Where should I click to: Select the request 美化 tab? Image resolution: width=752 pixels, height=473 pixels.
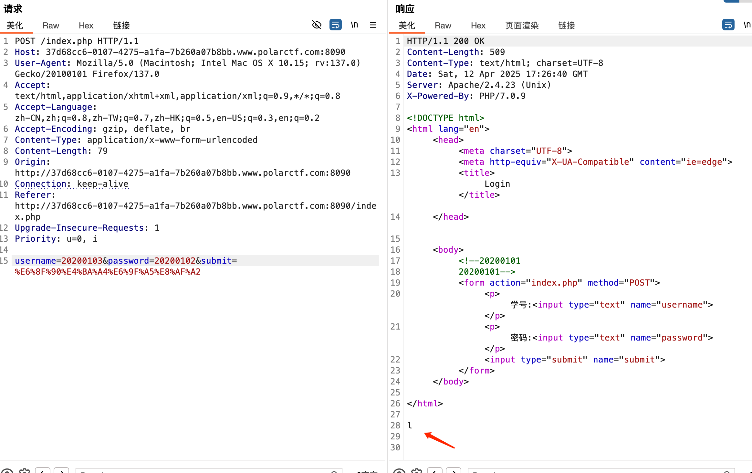tap(15, 26)
